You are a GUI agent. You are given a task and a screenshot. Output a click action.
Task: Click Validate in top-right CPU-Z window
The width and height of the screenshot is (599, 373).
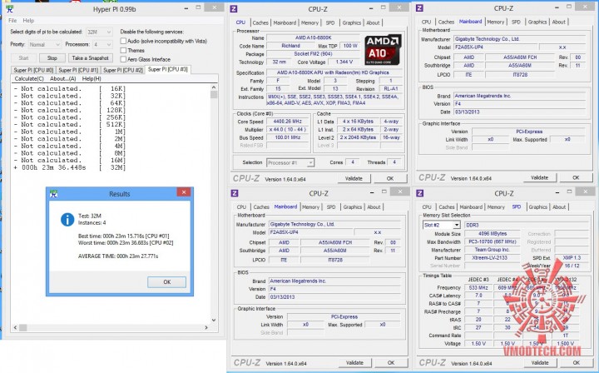click(539, 177)
